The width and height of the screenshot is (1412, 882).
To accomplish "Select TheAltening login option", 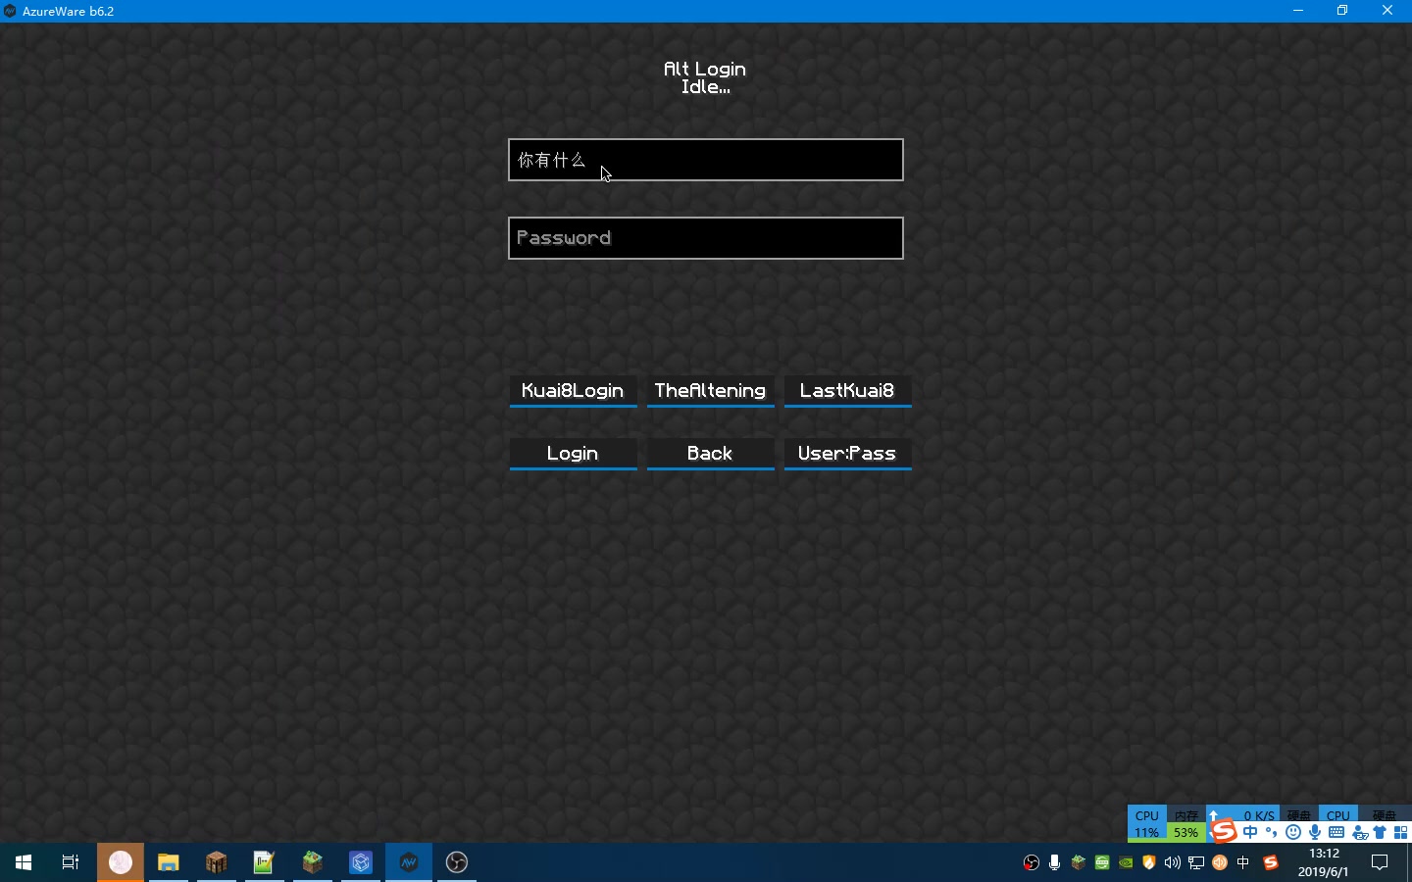I will tap(710, 391).
